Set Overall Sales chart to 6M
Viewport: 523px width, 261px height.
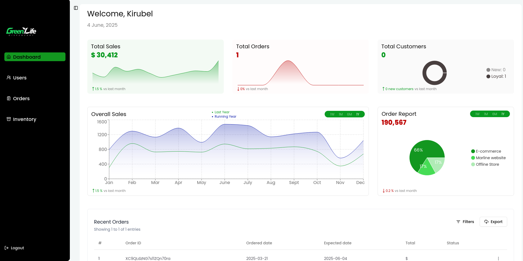click(349, 114)
